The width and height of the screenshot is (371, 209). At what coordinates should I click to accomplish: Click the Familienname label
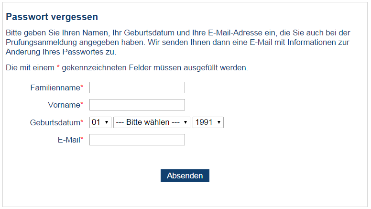55,88
